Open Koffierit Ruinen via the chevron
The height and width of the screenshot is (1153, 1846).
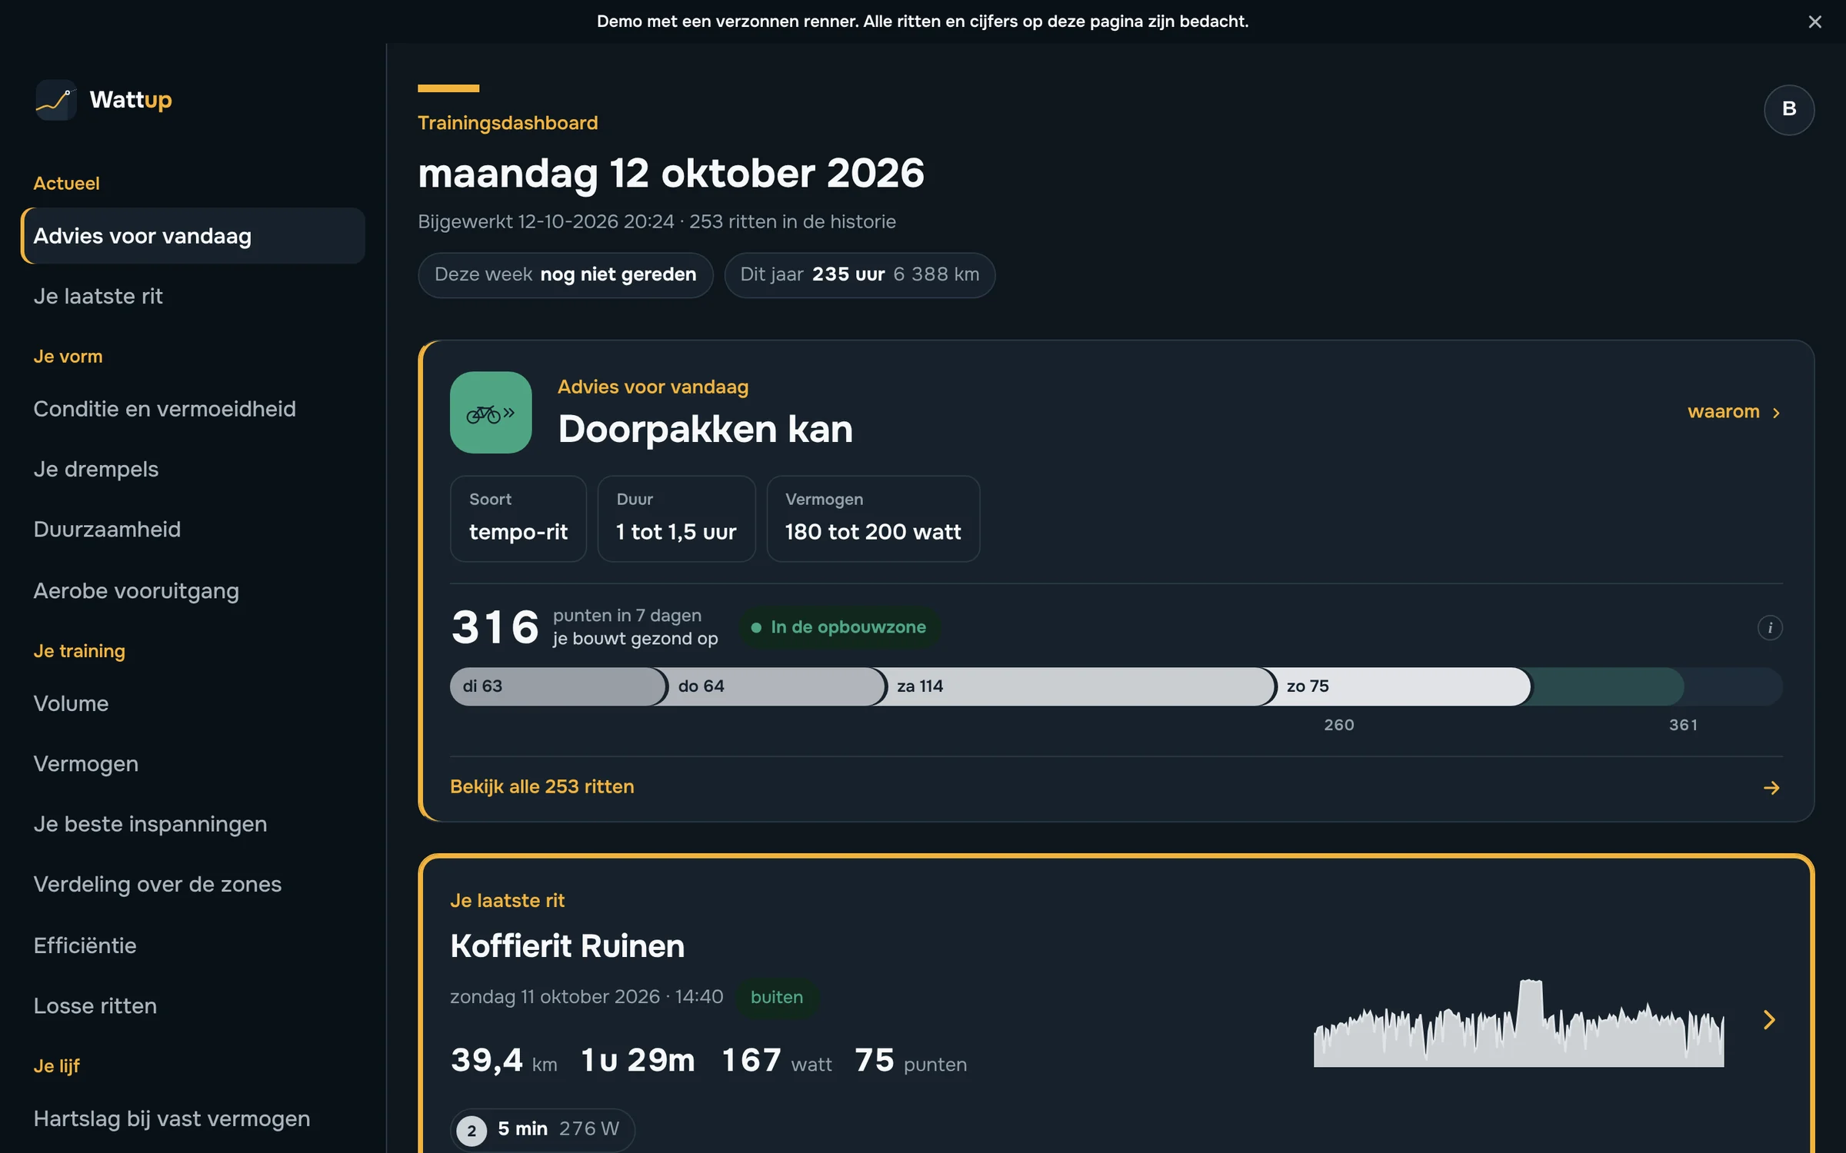pyautogui.click(x=1769, y=1020)
